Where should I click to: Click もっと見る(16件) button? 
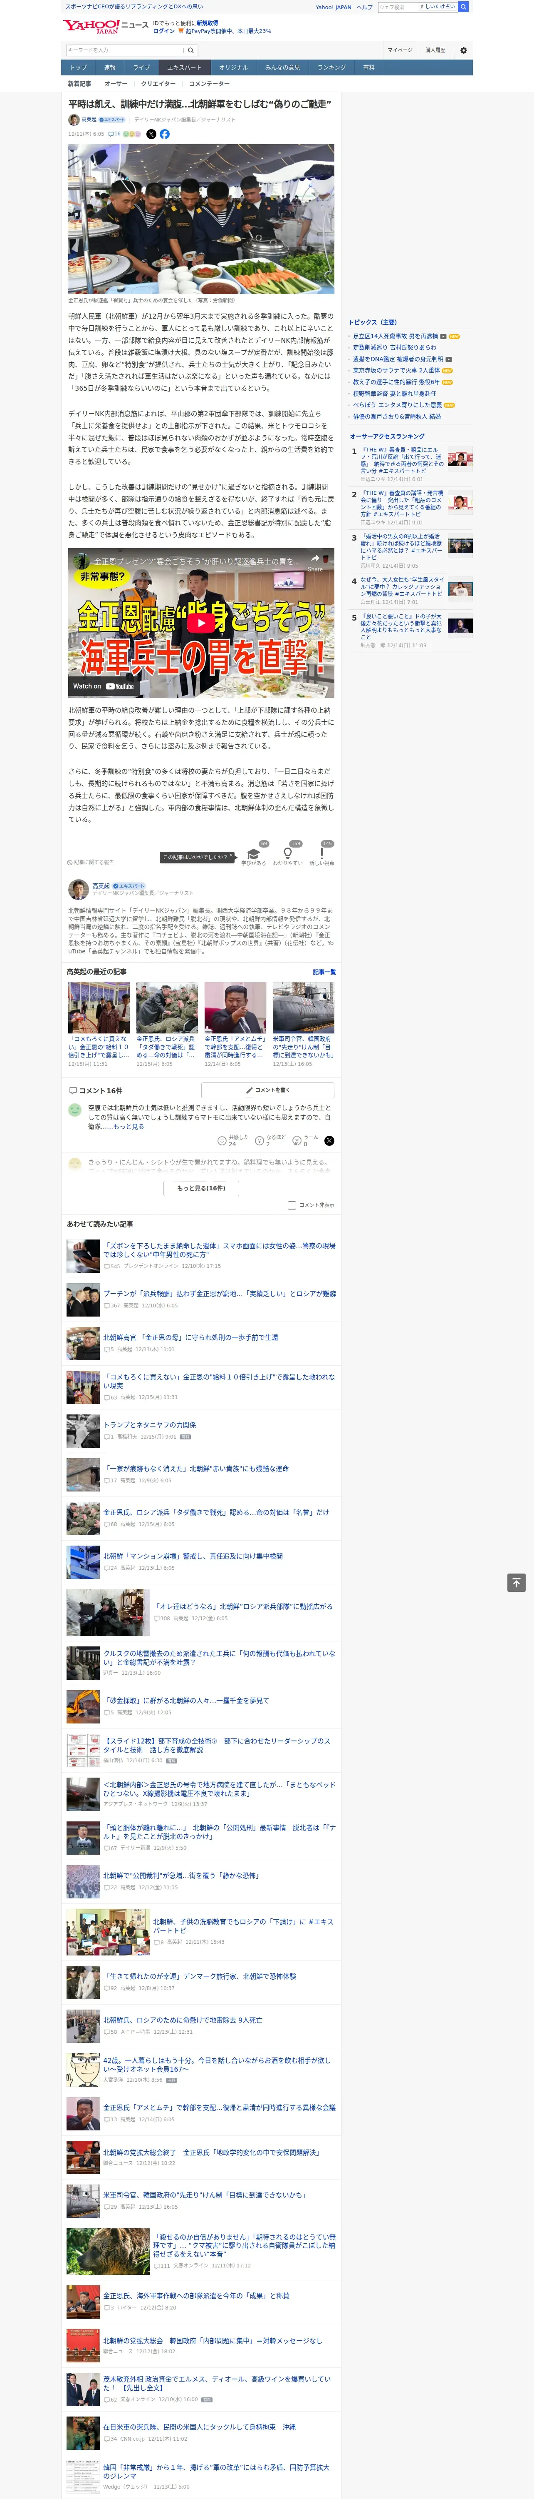(x=202, y=1187)
